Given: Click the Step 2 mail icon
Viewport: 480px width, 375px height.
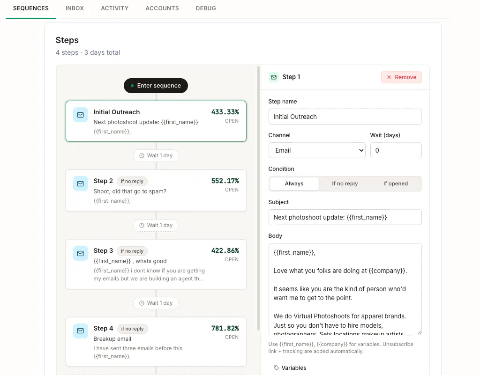Looking at the screenshot, I should coord(81,184).
